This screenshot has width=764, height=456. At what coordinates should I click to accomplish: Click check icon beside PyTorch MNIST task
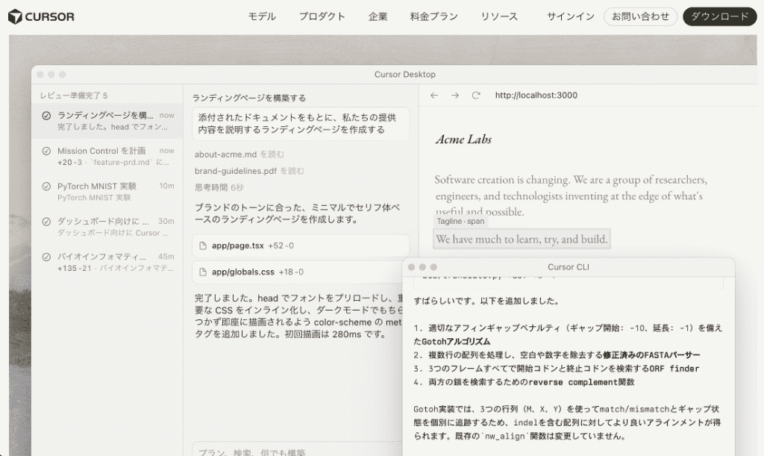pyautogui.click(x=46, y=186)
